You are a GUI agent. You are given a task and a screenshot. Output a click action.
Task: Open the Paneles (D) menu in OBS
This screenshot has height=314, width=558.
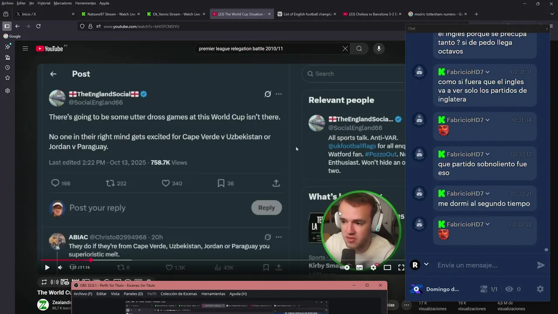coord(133,294)
